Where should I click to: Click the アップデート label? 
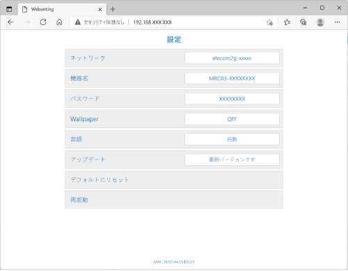pos(88,160)
